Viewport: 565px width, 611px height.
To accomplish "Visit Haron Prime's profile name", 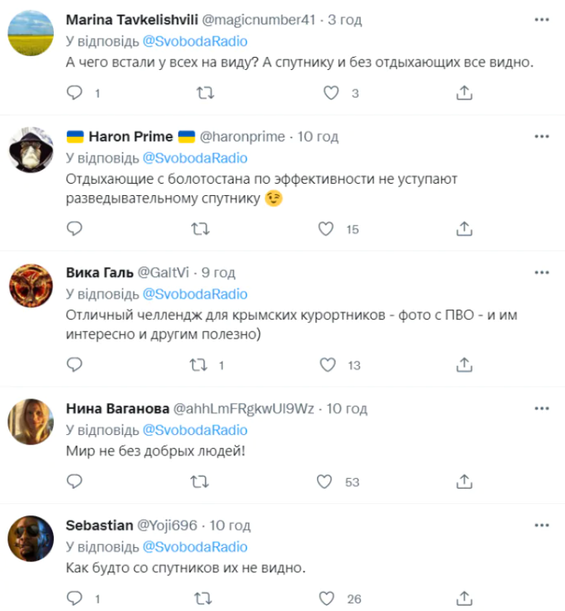I will click(133, 137).
